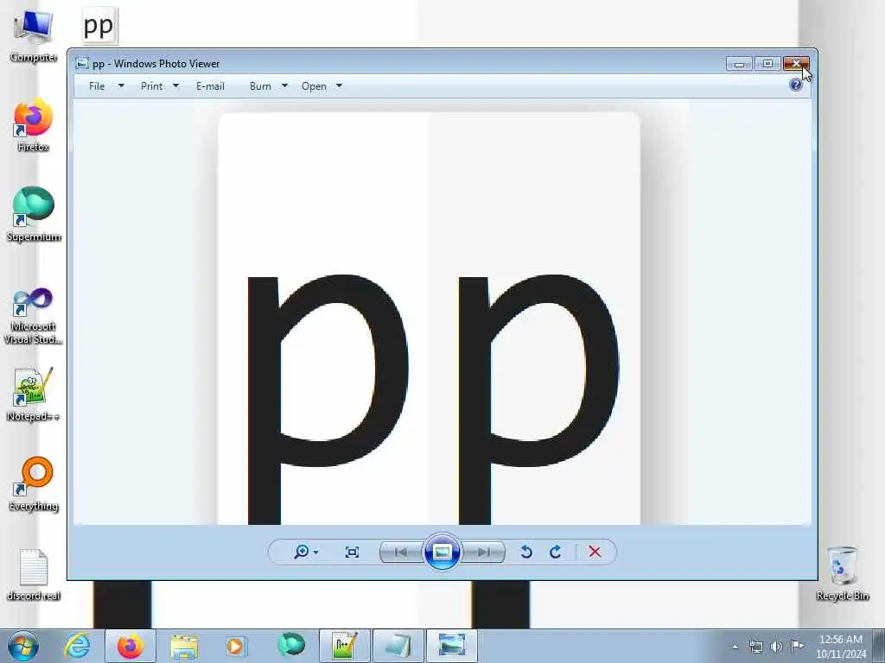Open Windows Explorer from taskbar

point(184,646)
